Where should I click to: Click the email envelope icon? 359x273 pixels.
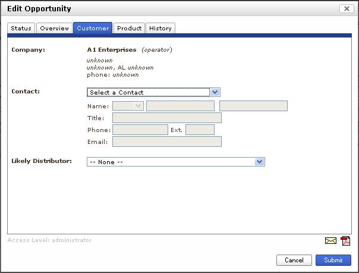pyautogui.click(x=330, y=241)
